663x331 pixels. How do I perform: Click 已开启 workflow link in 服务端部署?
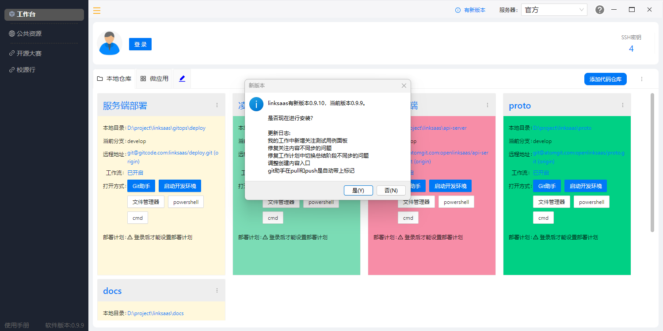coord(135,173)
